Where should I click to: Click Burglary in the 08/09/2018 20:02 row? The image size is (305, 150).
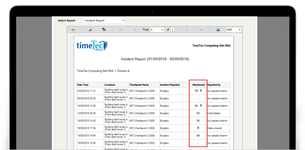coord(165,98)
